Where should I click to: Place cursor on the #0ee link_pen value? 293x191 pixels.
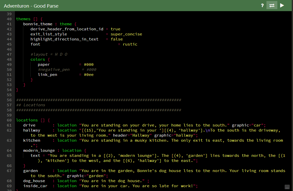pos(89,75)
